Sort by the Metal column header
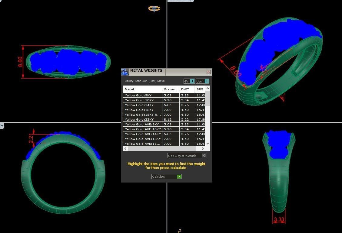This screenshot has height=233, width=342. tap(142, 89)
